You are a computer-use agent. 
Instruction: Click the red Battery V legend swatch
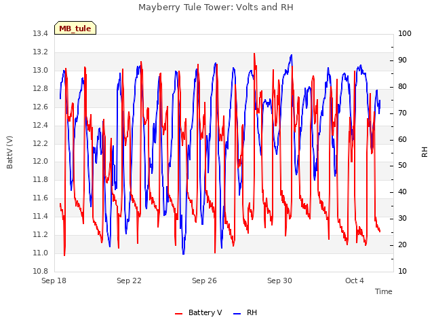(179, 314)
